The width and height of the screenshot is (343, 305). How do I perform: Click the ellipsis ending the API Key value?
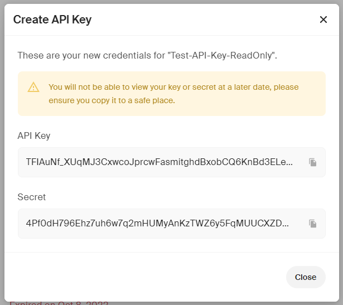pos(289,162)
